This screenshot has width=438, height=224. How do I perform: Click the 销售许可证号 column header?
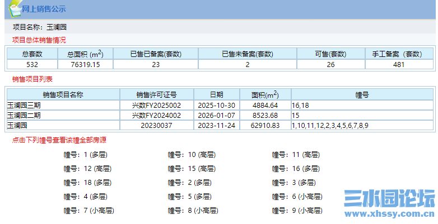[156, 95]
